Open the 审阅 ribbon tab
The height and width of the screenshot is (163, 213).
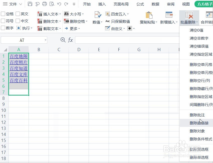click(171, 4)
